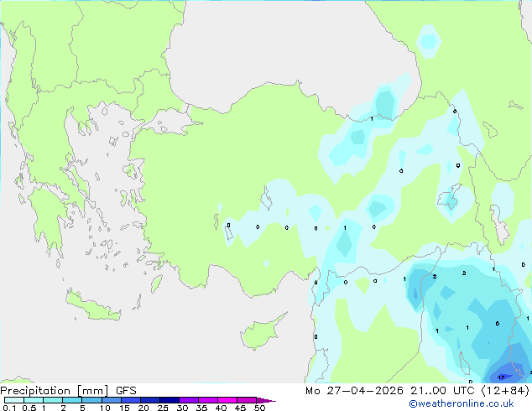Image resolution: width=532 pixels, height=411 pixels.
Task: Click the 1–2 mm legend swatch
Action: [53, 400]
